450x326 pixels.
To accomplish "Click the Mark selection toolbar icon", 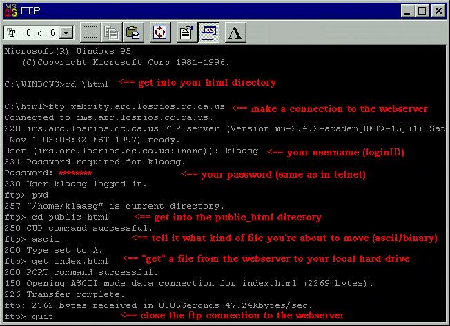I will click(90, 32).
